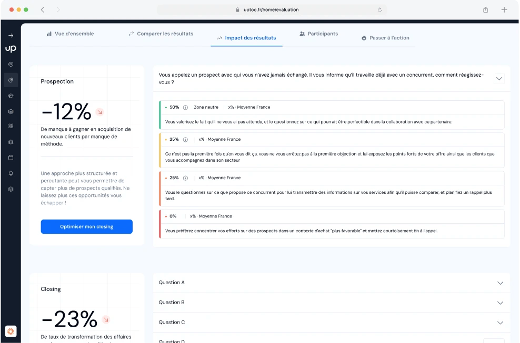This screenshot has width=520, height=343.
Task: Switch to Vue d'ensemble tab
Action: click(71, 34)
